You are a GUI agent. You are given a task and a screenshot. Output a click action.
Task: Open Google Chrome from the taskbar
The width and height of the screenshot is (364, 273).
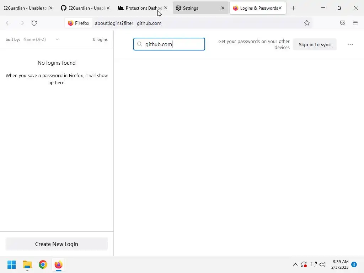click(43, 264)
